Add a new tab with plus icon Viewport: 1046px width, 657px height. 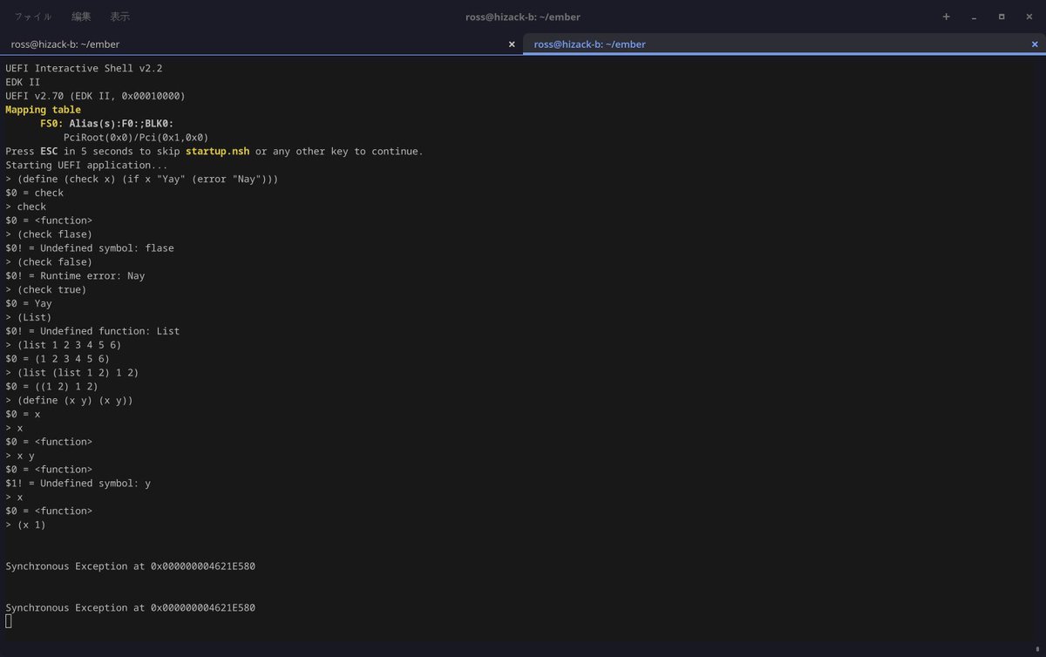coord(947,17)
